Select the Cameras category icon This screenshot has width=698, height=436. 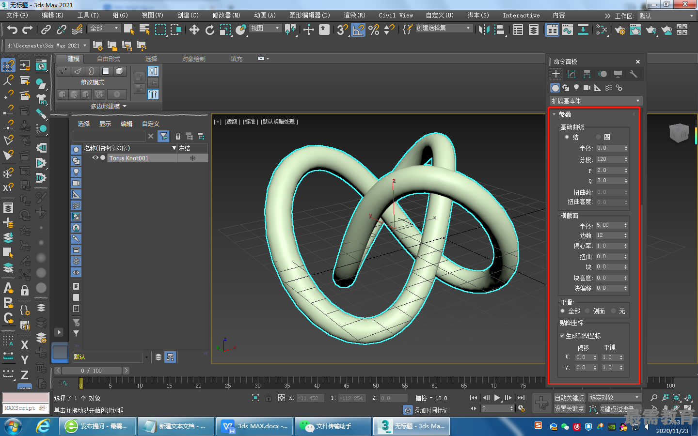[587, 88]
